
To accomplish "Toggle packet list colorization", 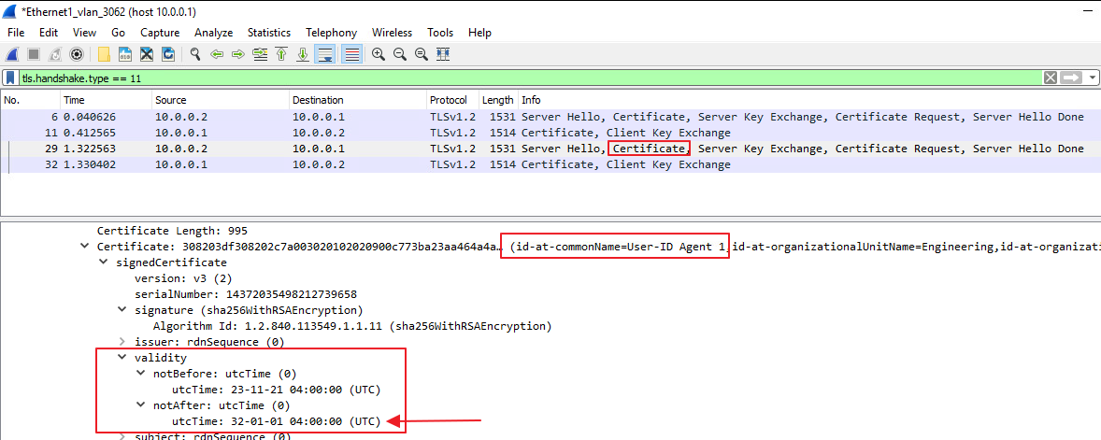I will pos(351,54).
